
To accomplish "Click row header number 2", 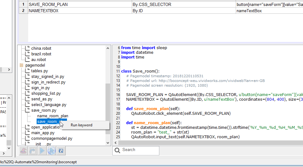I will (x=23, y=11).
